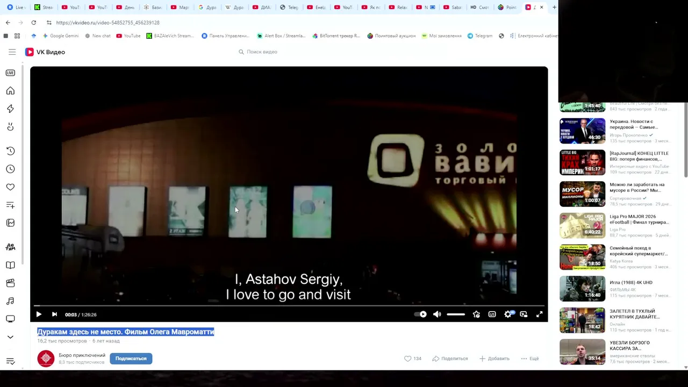Click the VK Видео logo

pos(45,52)
